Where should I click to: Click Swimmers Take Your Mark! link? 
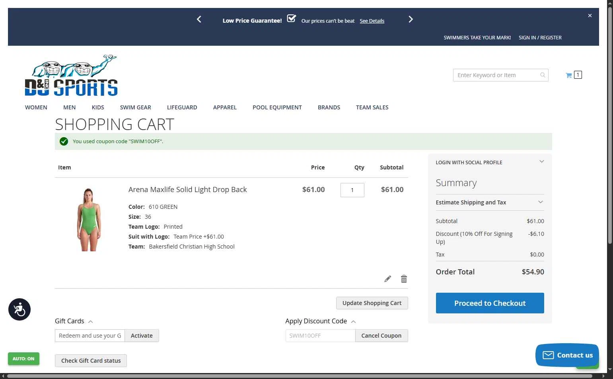click(477, 38)
